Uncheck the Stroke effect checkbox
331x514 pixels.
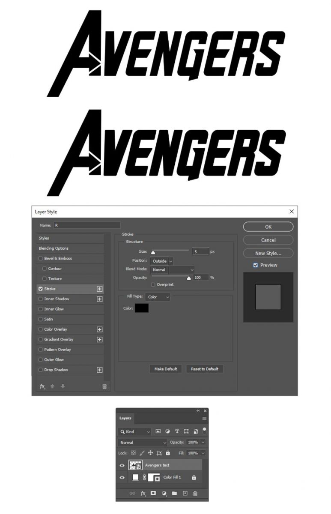tap(41, 289)
